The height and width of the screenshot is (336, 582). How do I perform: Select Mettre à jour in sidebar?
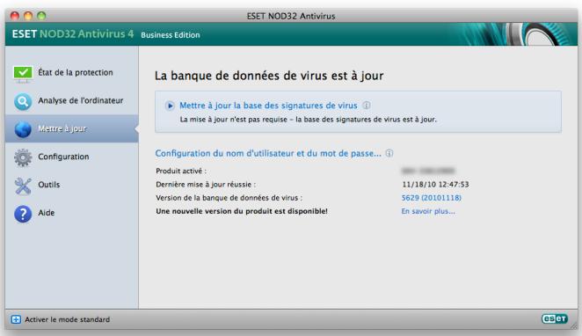71,128
